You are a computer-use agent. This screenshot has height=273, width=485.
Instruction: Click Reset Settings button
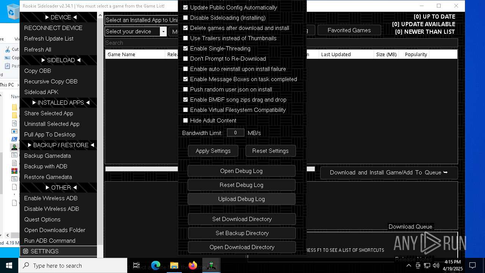point(271,151)
